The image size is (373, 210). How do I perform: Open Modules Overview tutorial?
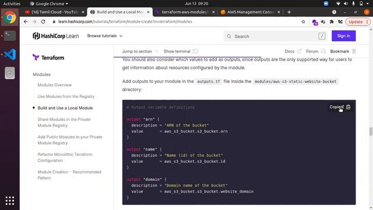[54, 85]
